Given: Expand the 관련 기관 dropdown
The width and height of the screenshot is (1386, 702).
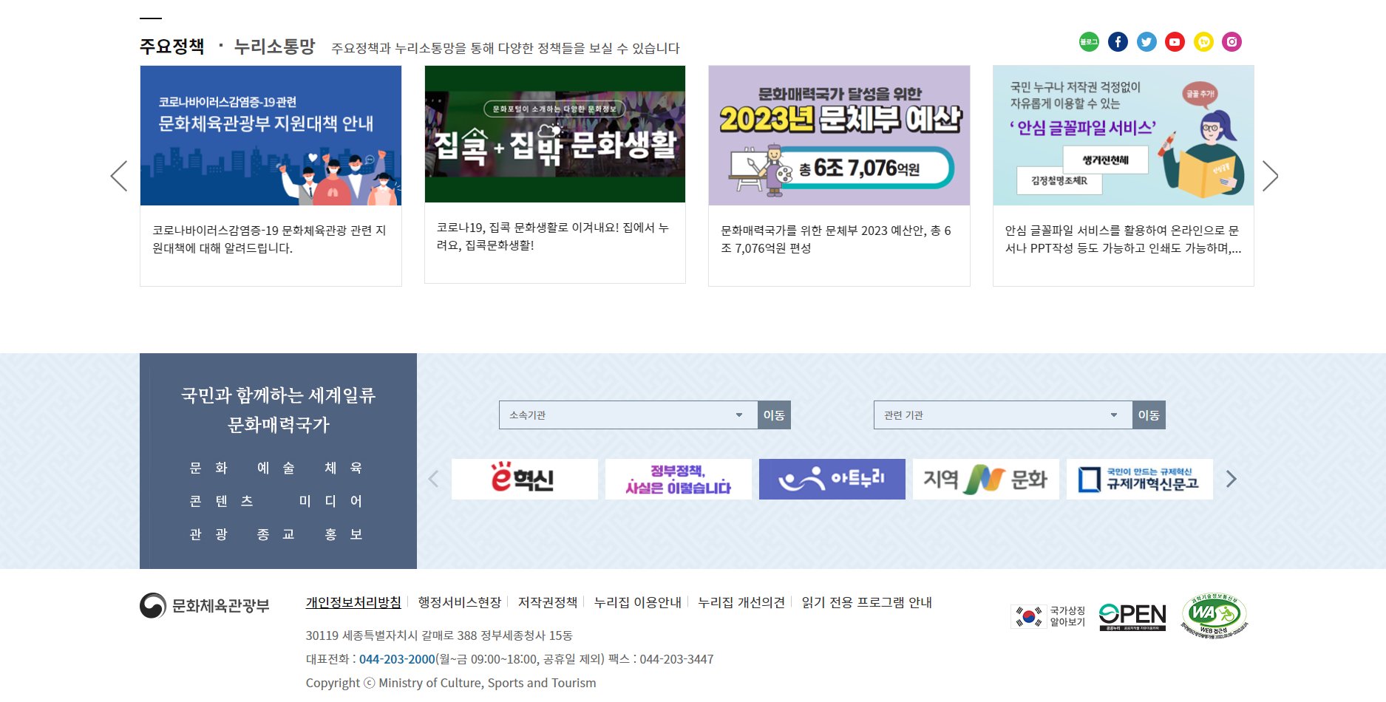Looking at the screenshot, I should (1002, 415).
